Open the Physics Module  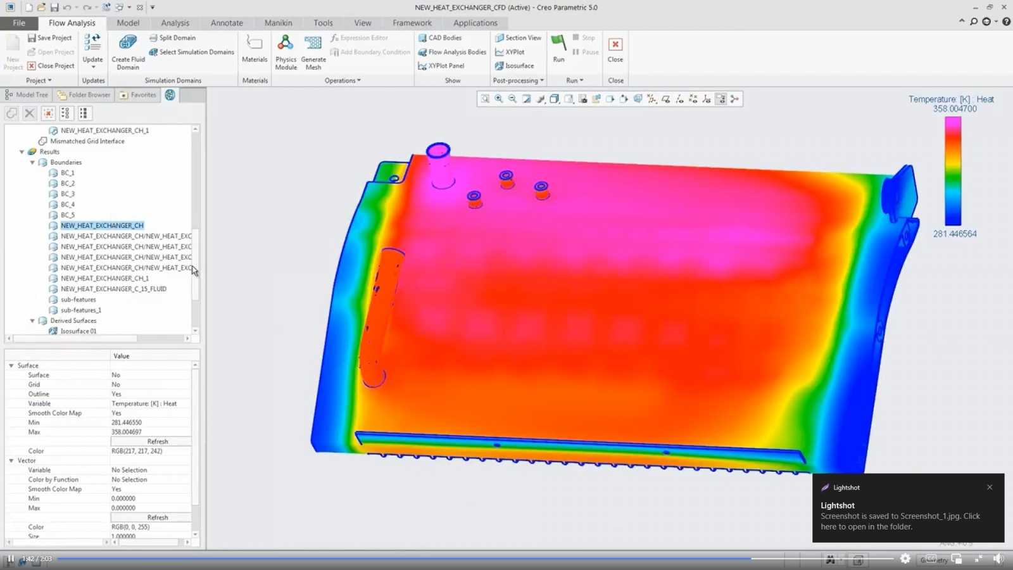click(x=286, y=51)
